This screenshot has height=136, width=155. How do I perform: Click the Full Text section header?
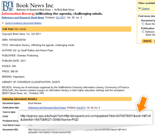[x=66, y=29]
